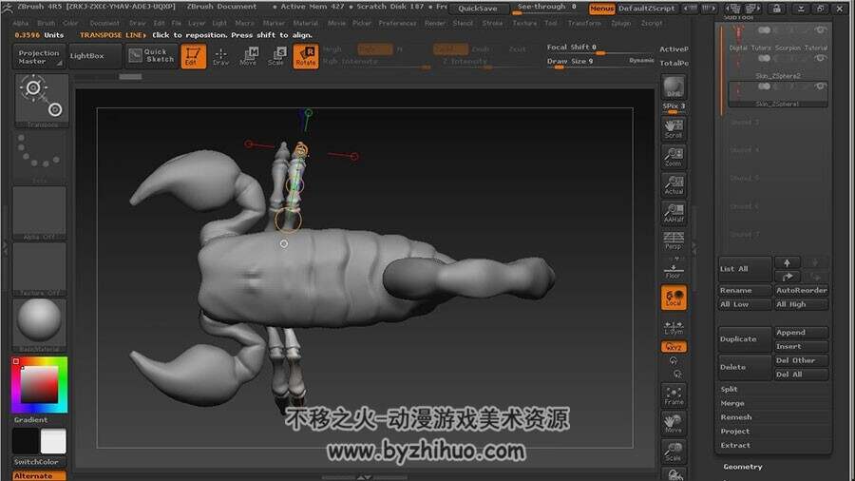Toggle the Persp perspective icon
Viewport: 855px width, 481px height.
pyautogui.click(x=674, y=240)
